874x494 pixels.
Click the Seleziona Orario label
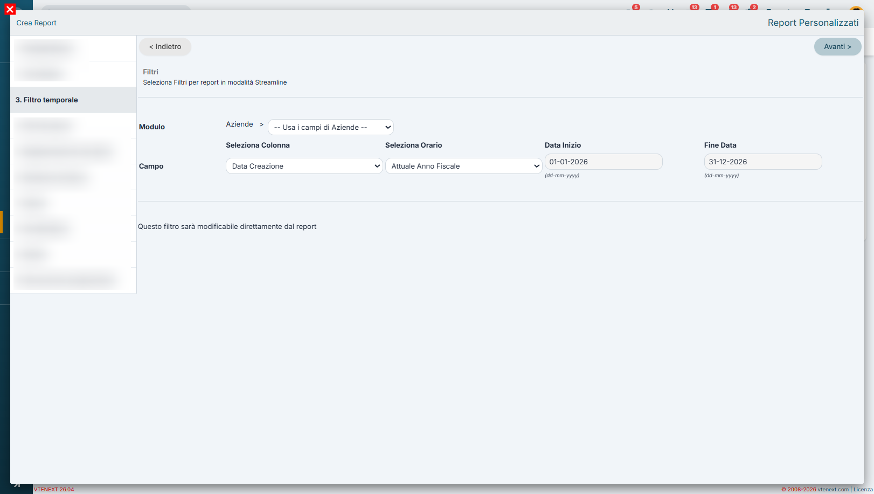(x=413, y=145)
